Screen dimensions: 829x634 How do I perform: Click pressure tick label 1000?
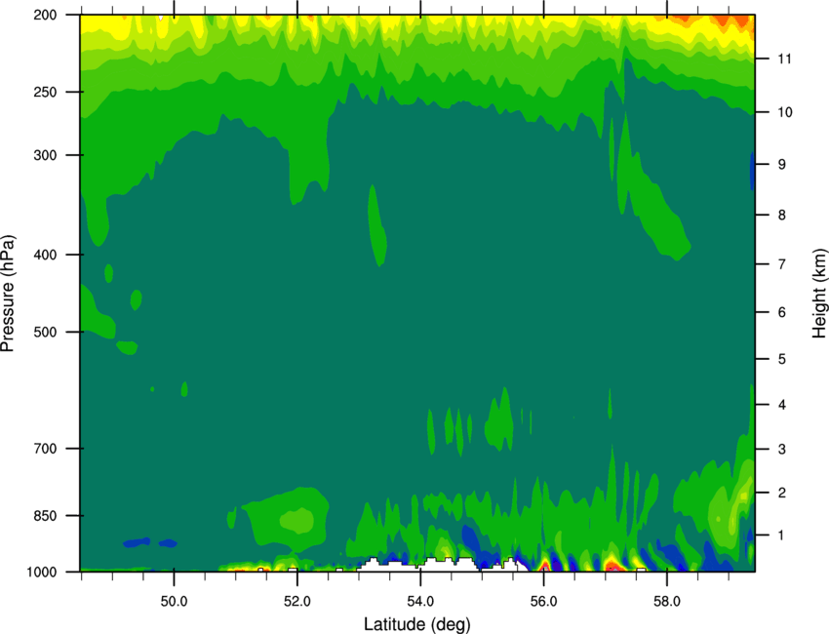point(42,573)
